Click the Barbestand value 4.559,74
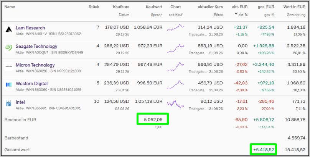The image size is (310, 157). 297,138
